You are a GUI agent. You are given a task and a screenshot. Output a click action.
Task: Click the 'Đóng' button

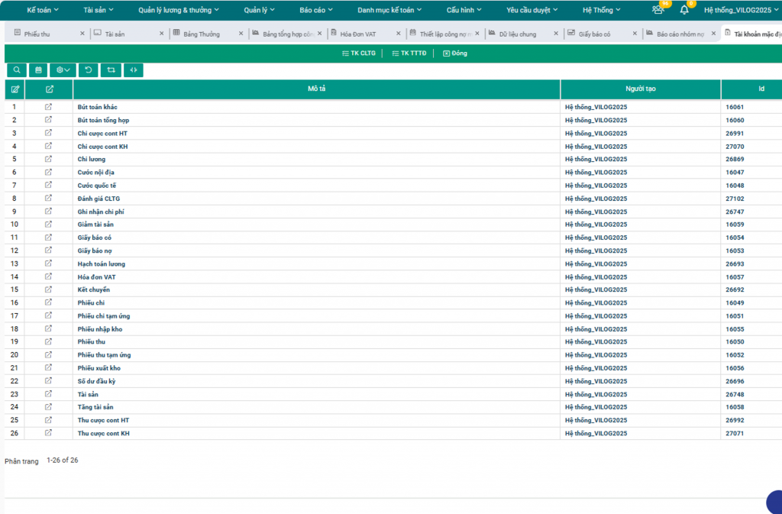pyautogui.click(x=454, y=53)
